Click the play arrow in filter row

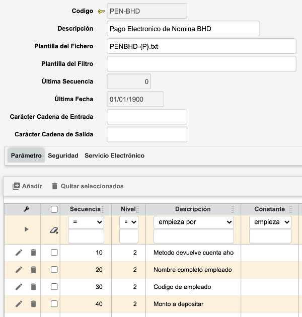26,229
